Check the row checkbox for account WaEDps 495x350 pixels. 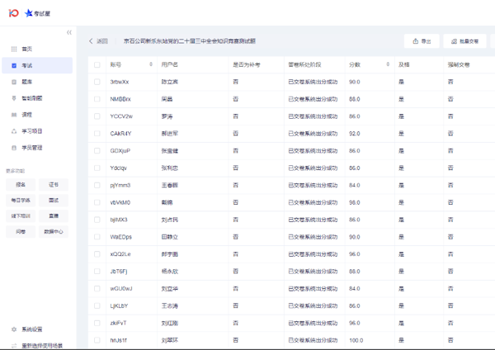(x=97, y=237)
